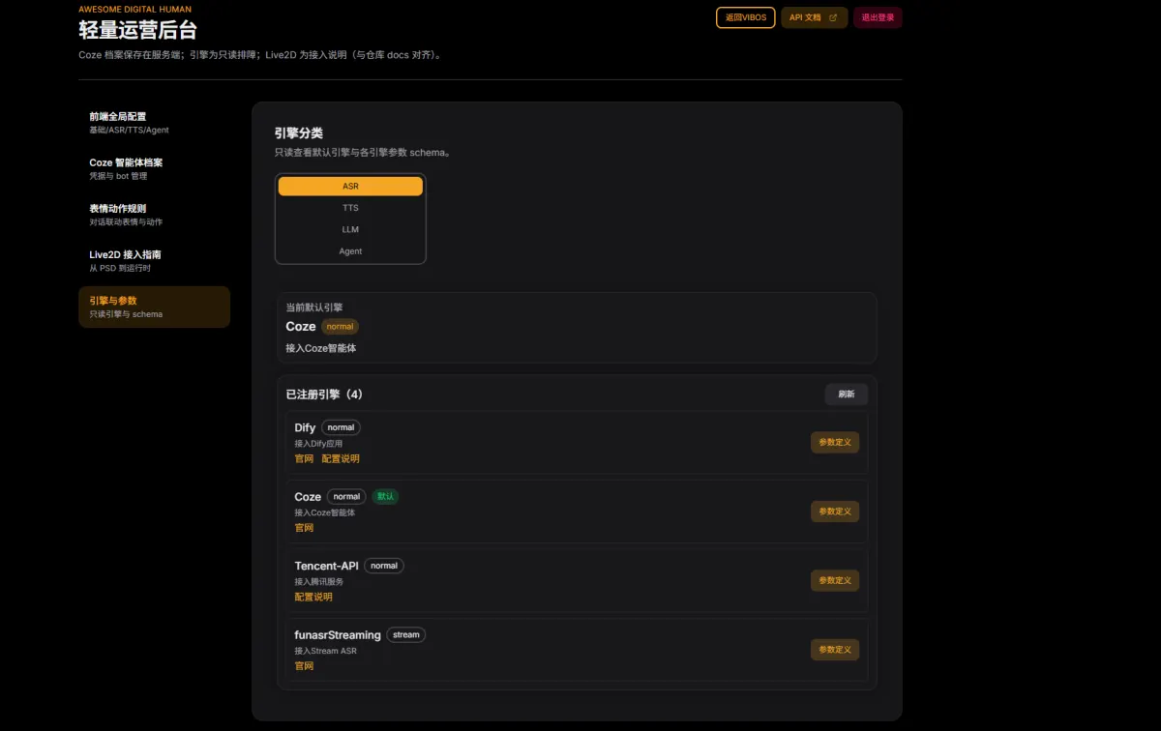Image resolution: width=1161 pixels, height=731 pixels.
Task: Click the 刷新 button
Action: click(847, 395)
